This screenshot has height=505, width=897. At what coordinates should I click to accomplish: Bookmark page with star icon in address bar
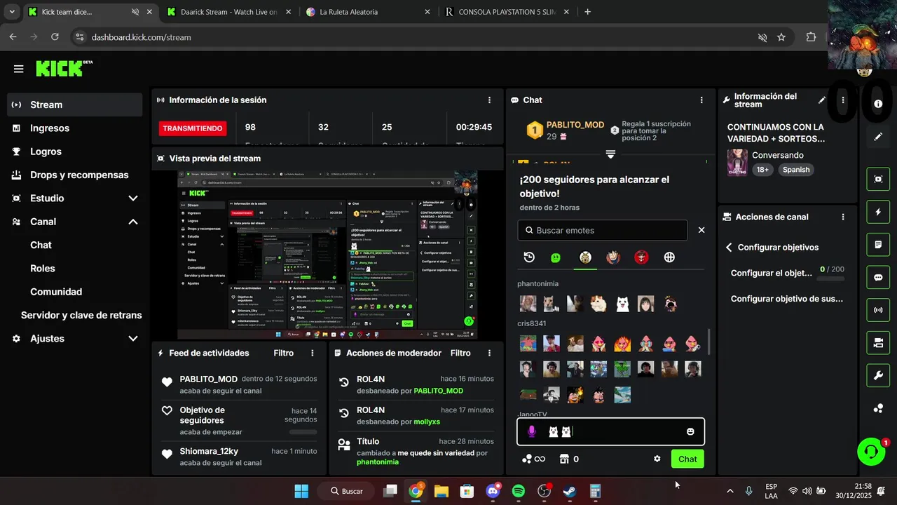[781, 37]
